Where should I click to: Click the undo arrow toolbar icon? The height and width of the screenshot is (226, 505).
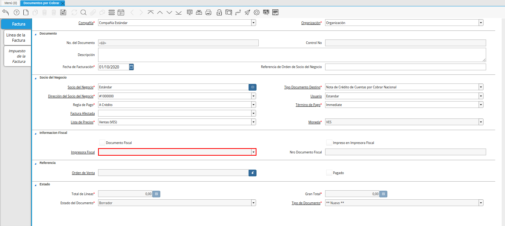pos(6,12)
